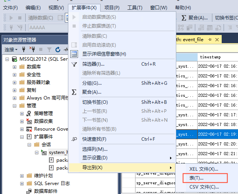Screen dimensions: 238x194
Task: Click the details pane icon beside 显示详细信息窗格
Action: 74,54
